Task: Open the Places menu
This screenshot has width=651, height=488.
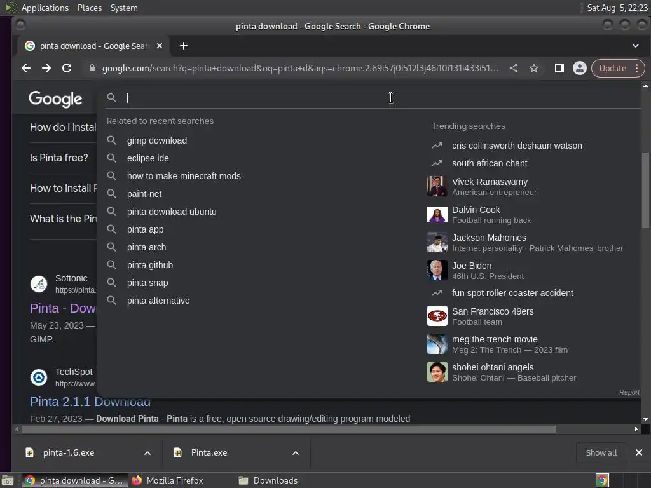Action: pos(89,8)
